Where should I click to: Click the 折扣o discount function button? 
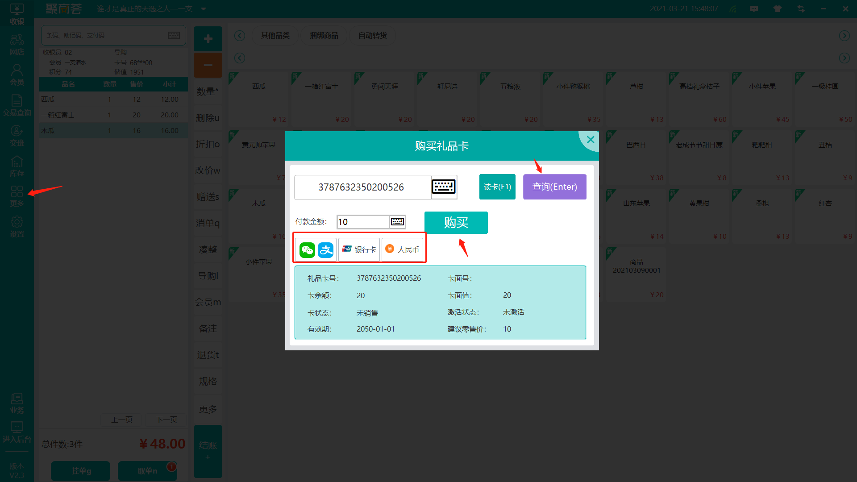[x=208, y=144]
